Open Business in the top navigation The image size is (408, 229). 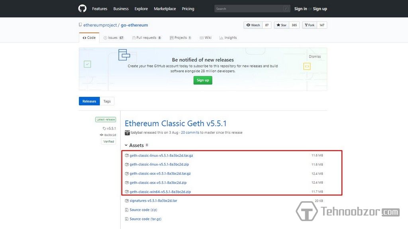coord(121,9)
